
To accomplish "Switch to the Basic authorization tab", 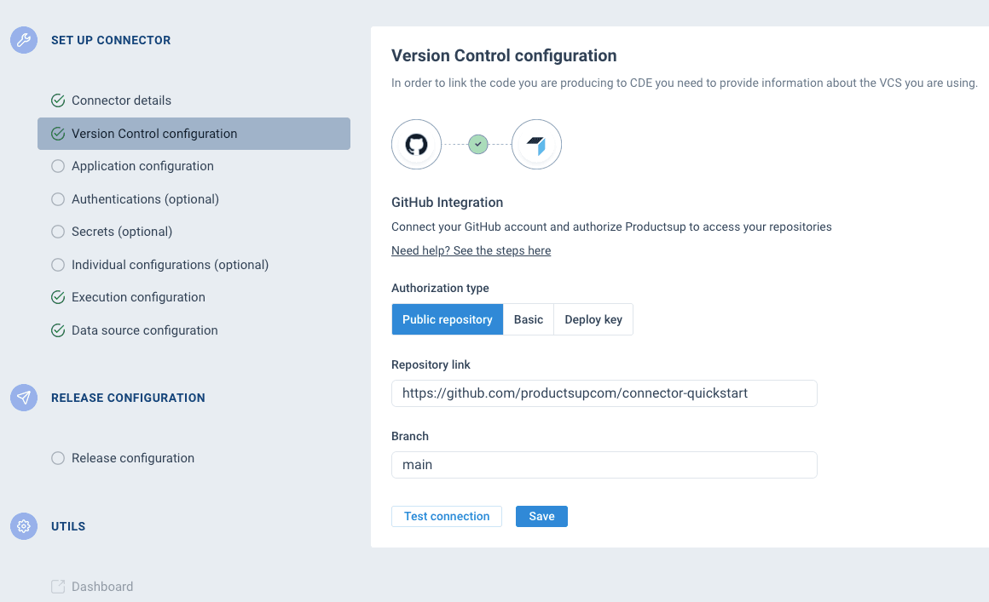I will 529,318.
